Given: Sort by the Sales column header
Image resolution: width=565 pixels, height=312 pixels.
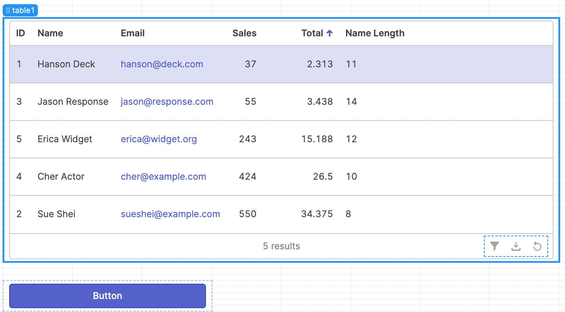Looking at the screenshot, I should pyautogui.click(x=245, y=33).
